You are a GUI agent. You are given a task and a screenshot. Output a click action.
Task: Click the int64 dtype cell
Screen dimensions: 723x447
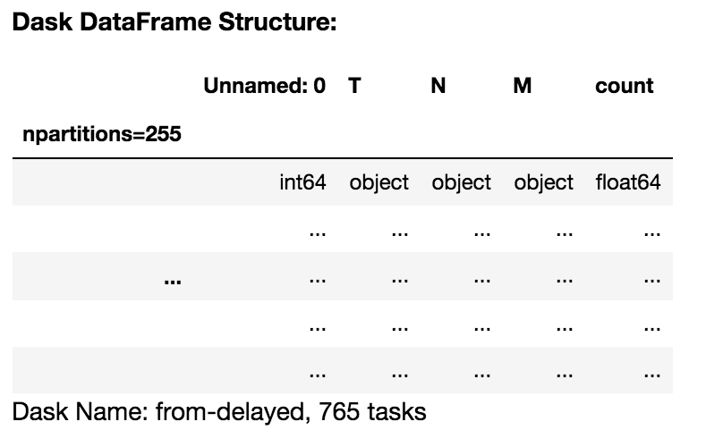(302, 182)
